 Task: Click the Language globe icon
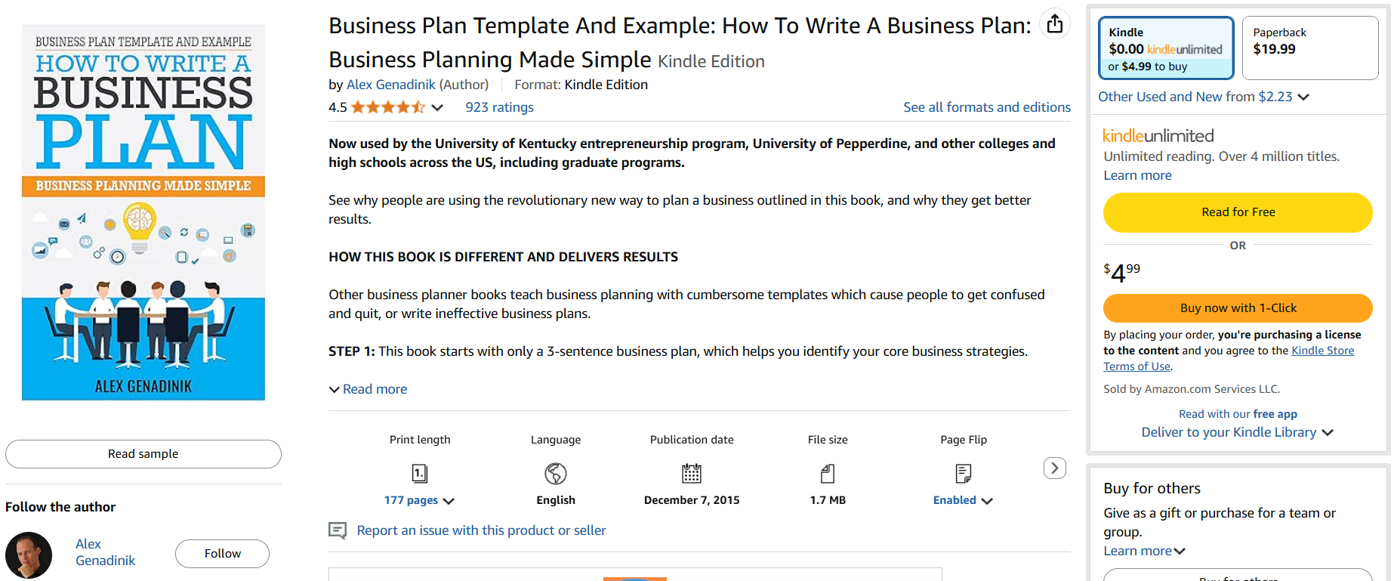[556, 474]
